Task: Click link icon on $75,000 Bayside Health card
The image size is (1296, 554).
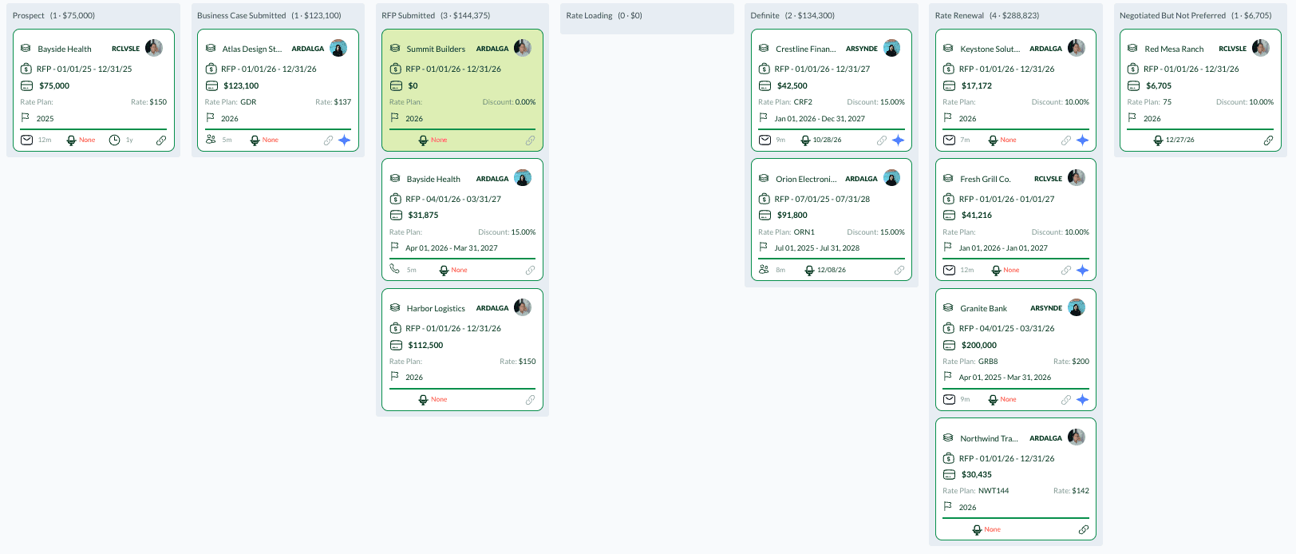Action: point(161,140)
